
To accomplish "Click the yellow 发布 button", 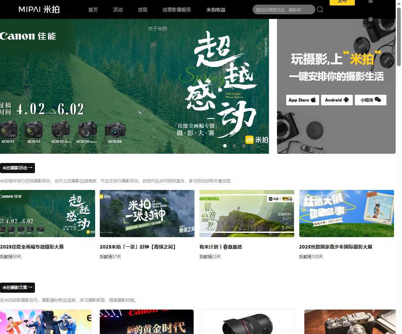I will coord(342,2).
